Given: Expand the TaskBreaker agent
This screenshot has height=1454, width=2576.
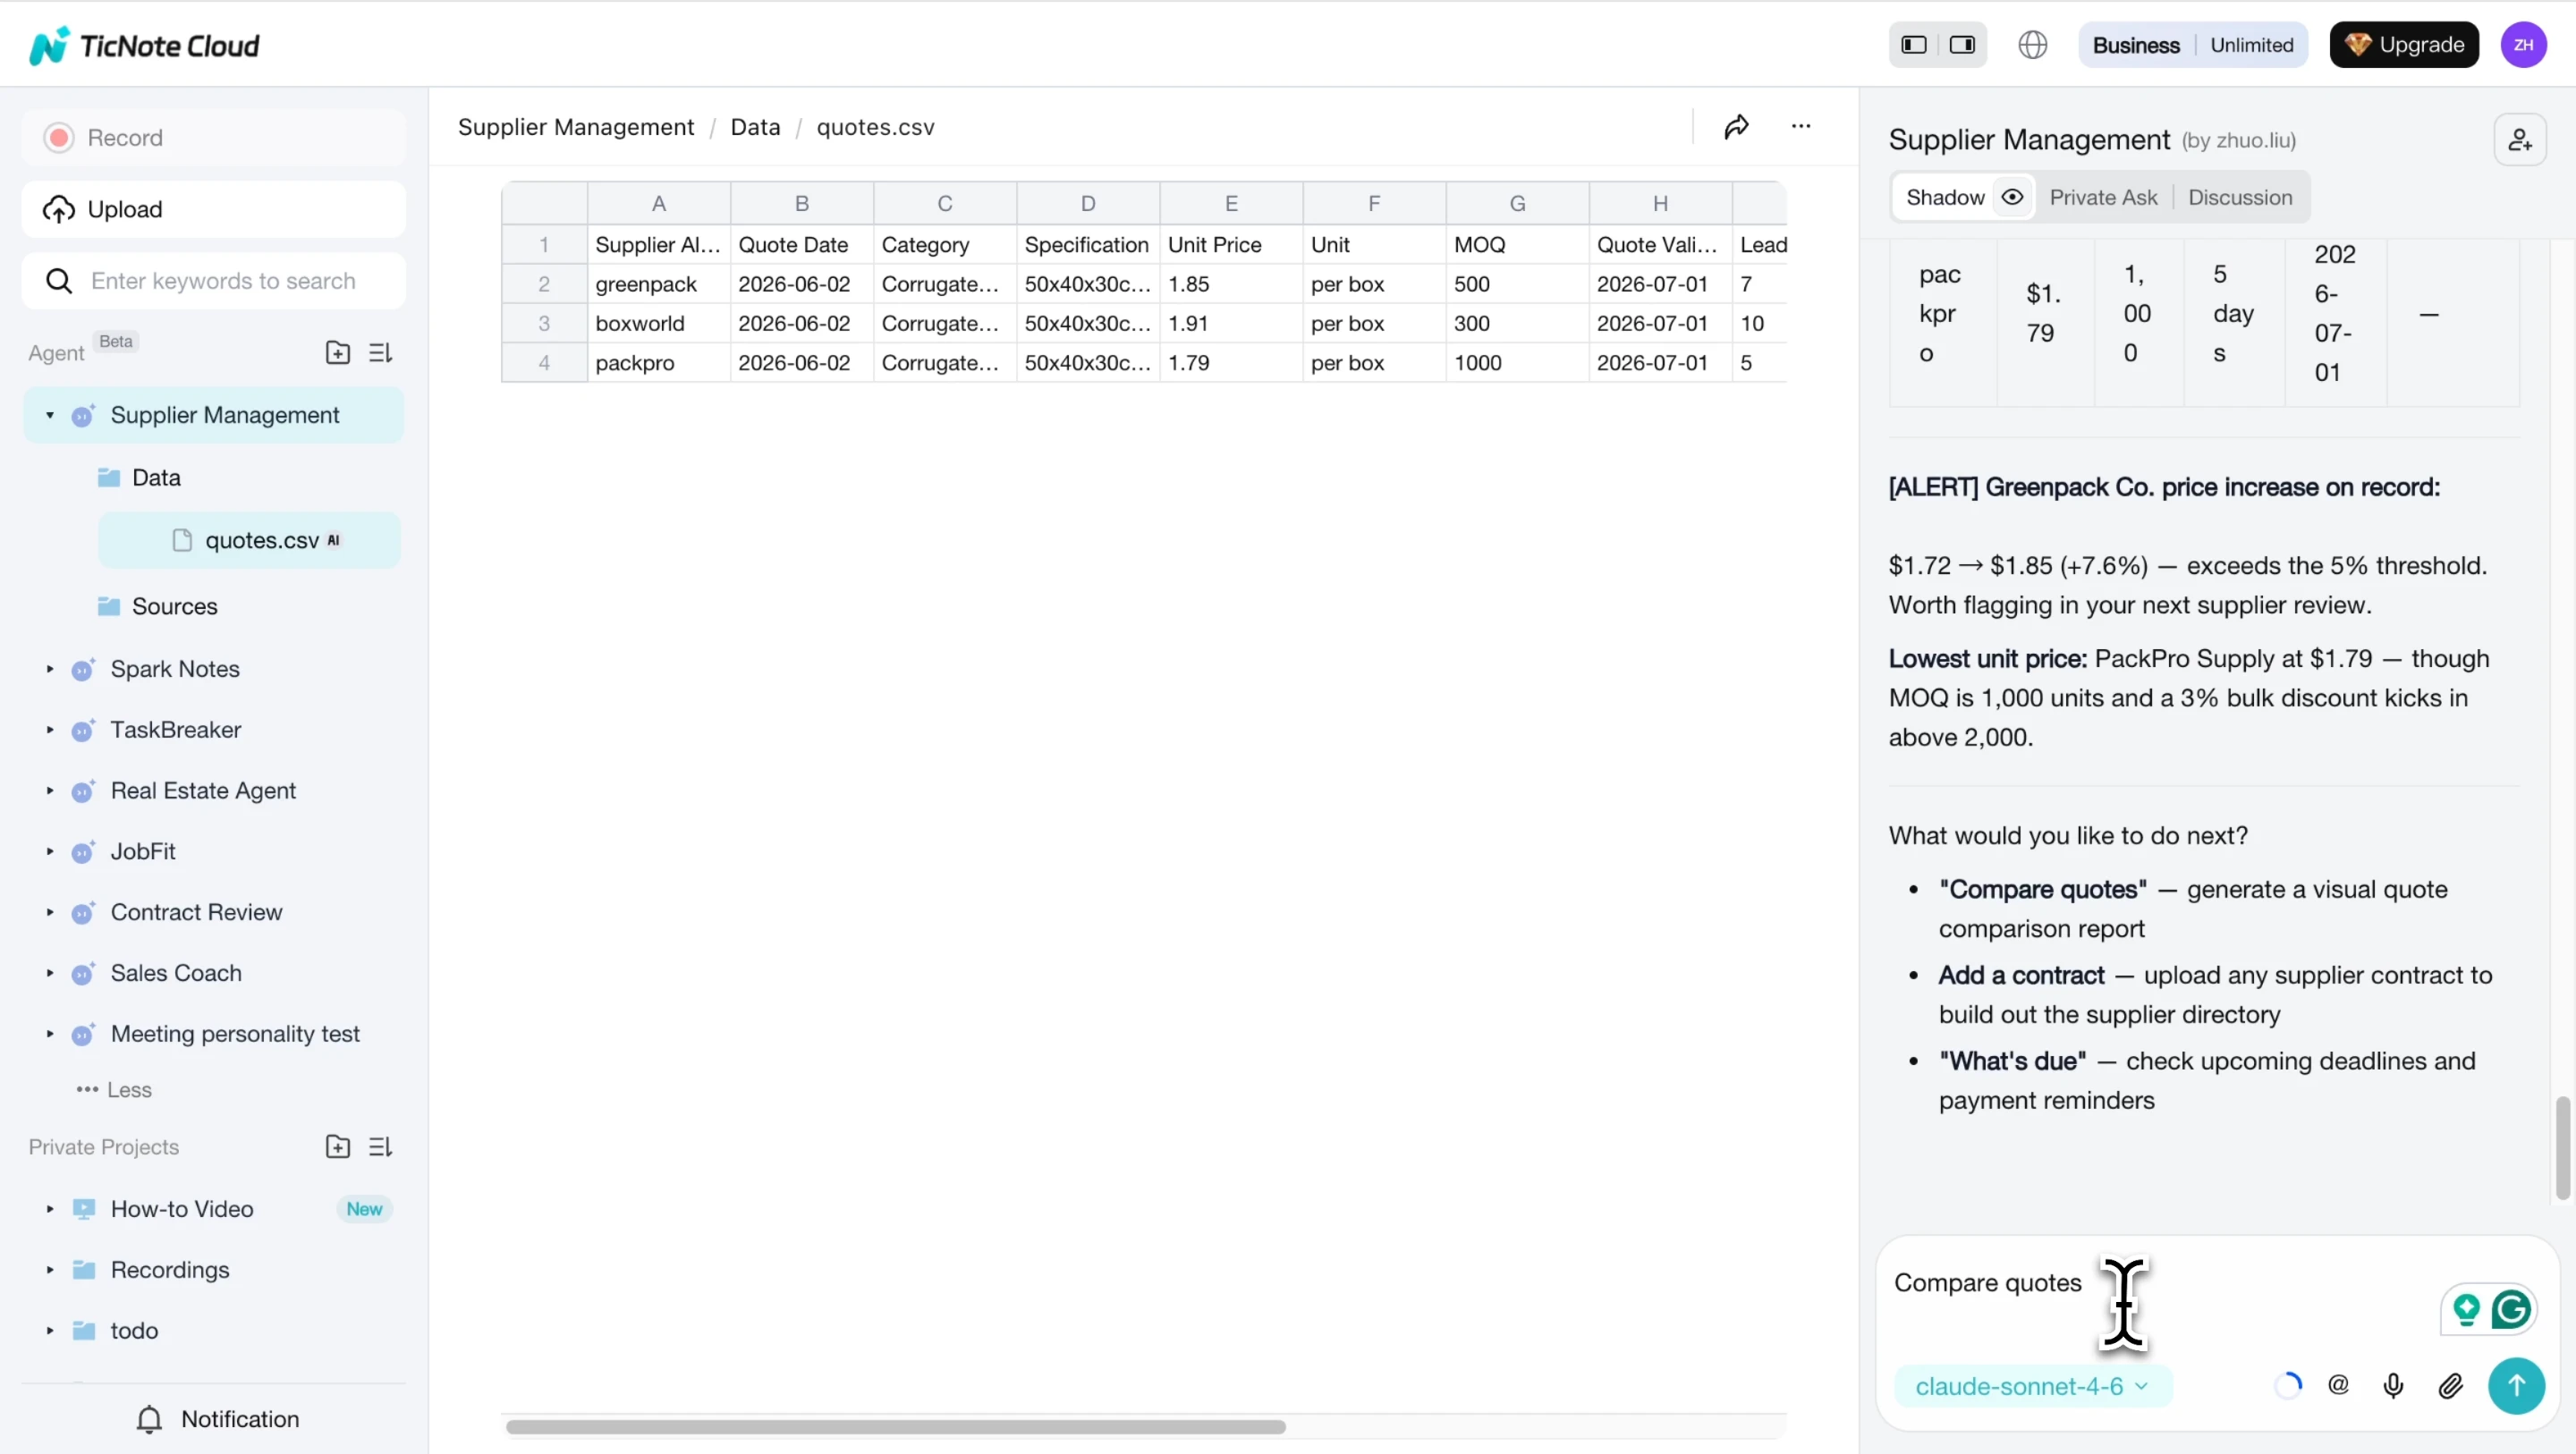Looking at the screenshot, I should (x=50, y=730).
